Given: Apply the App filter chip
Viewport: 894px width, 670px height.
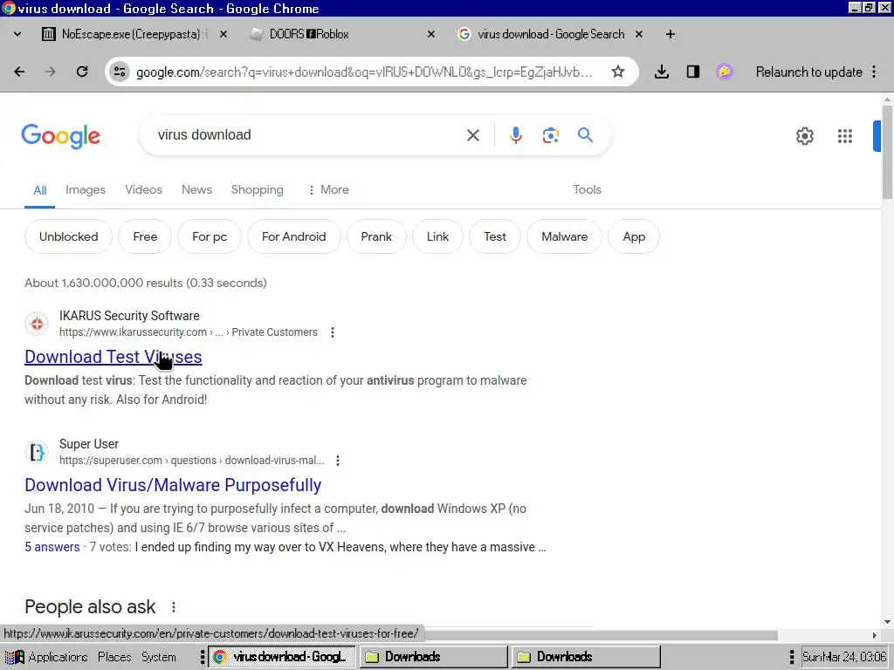Looking at the screenshot, I should click(x=634, y=236).
